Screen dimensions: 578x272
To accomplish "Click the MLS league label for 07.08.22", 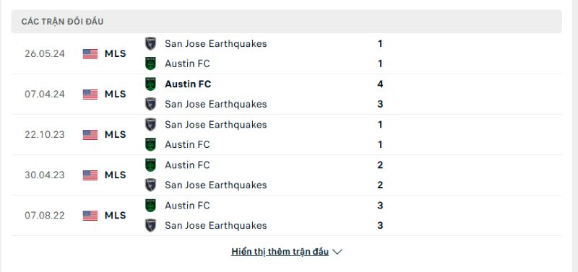I will click(x=116, y=215).
